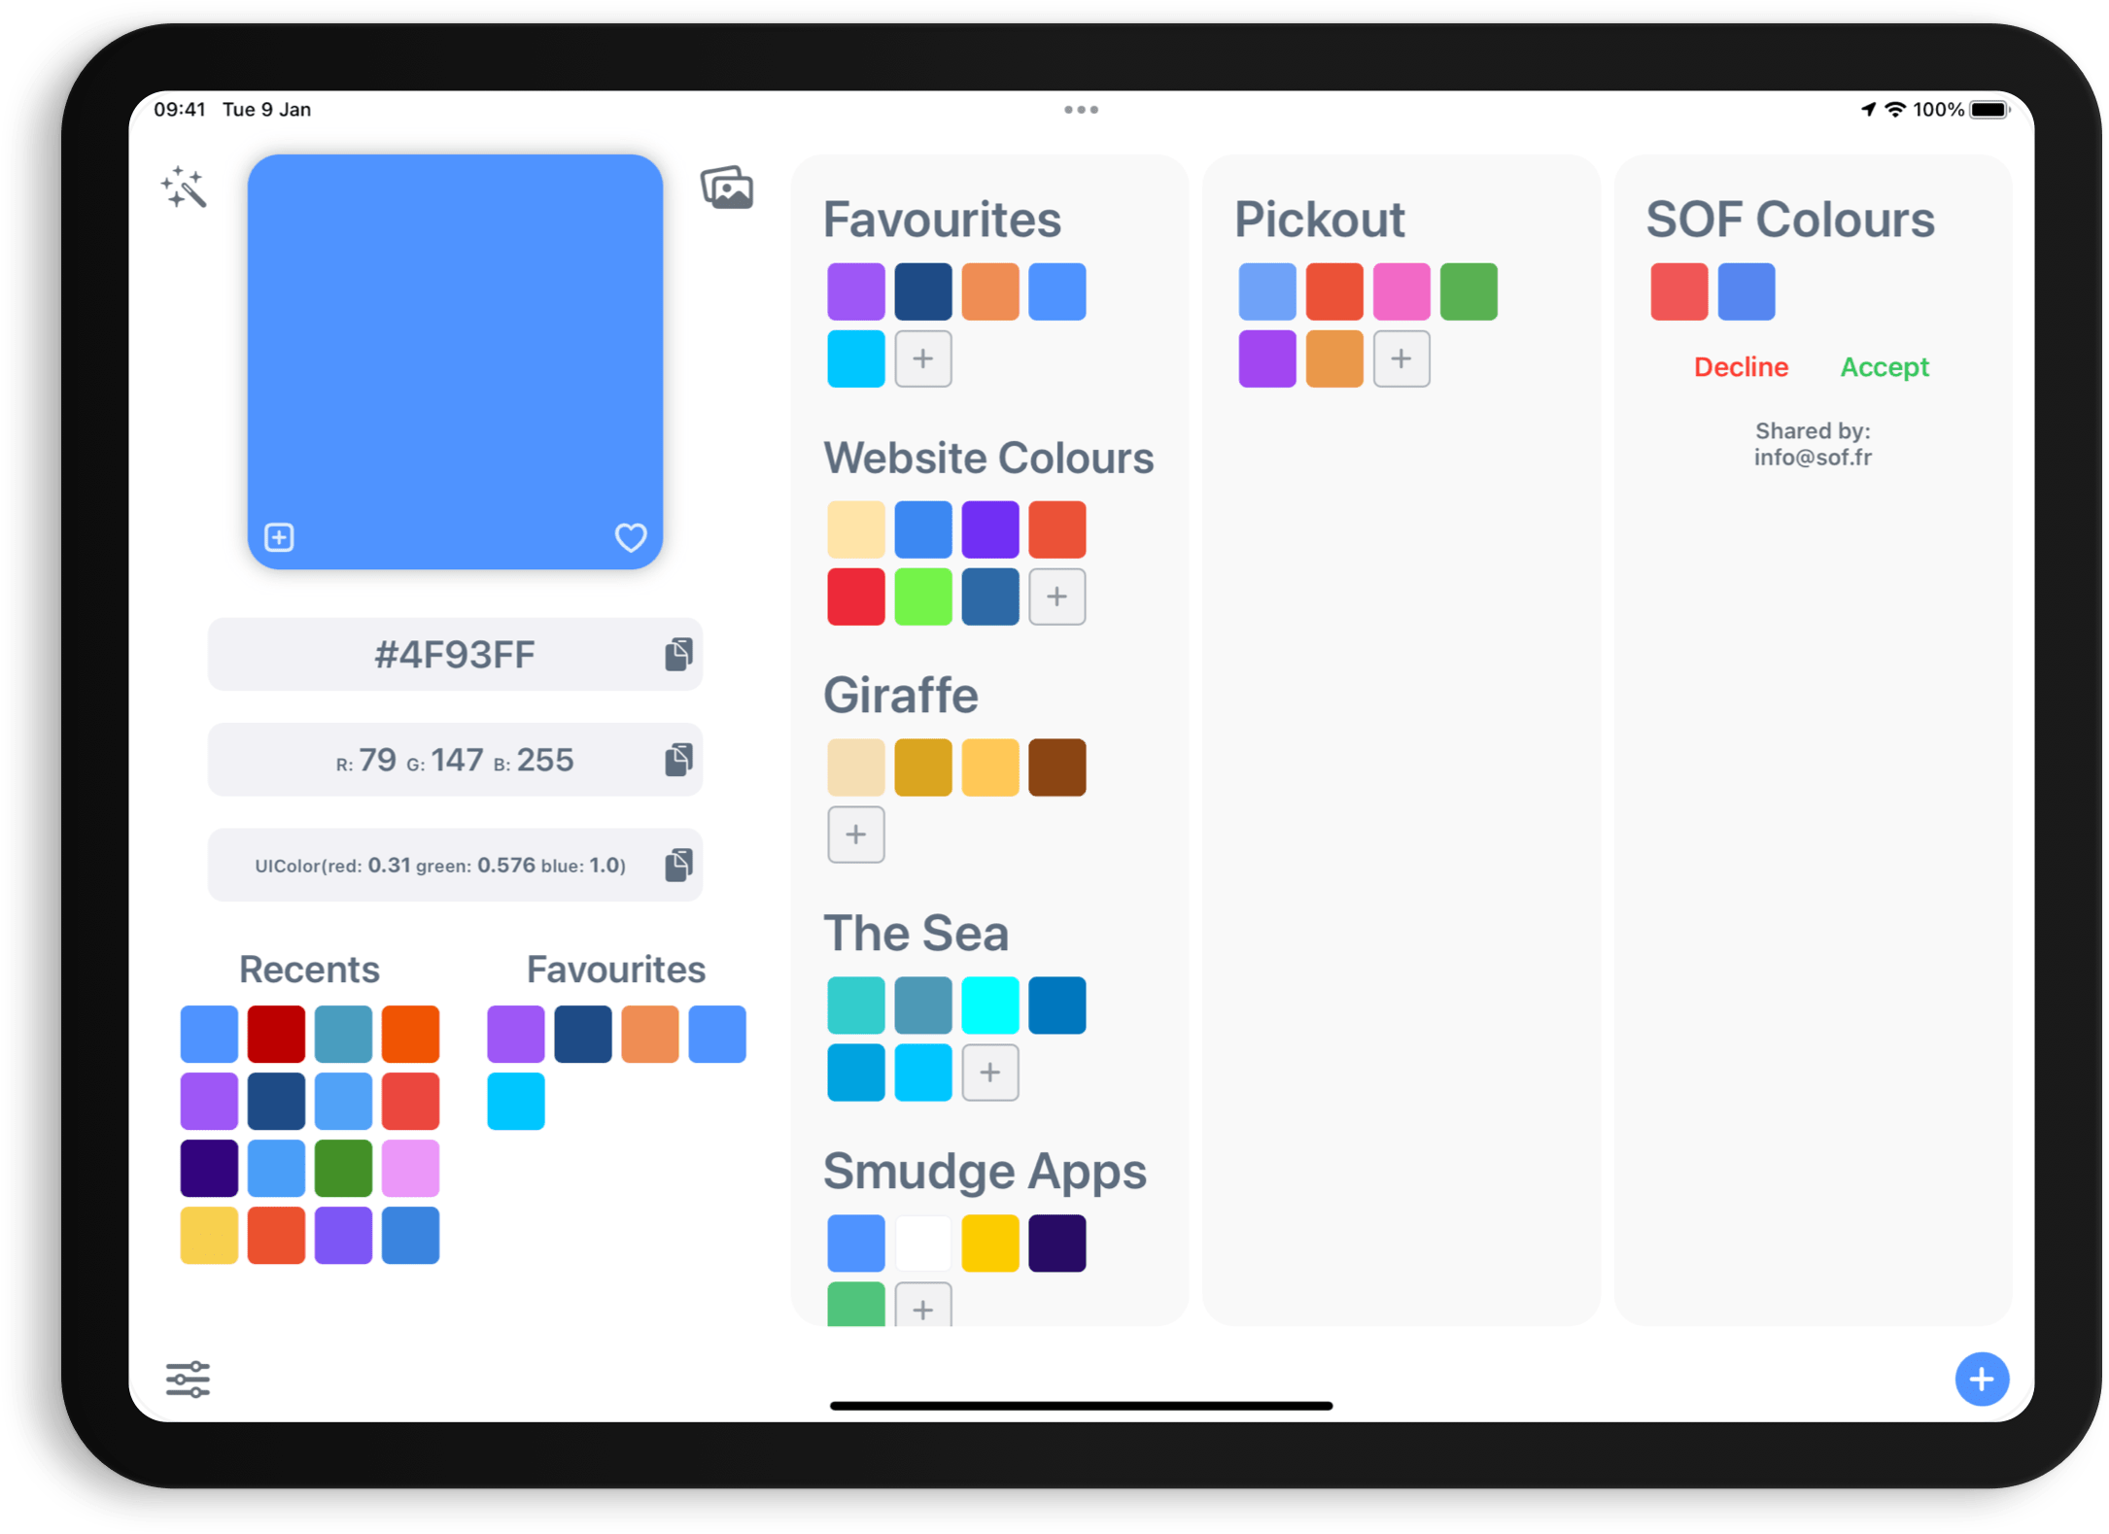Tap the heart icon on the colour preview
2109x1534 pixels.
tap(631, 537)
